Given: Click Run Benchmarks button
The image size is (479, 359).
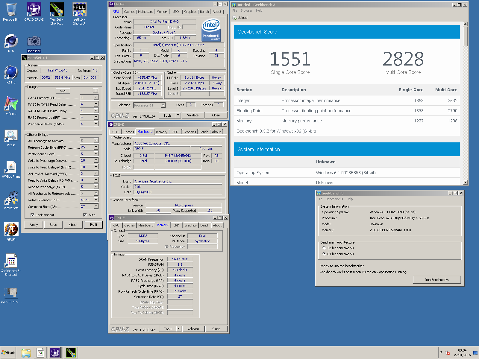Looking at the screenshot, I should coord(437,280).
